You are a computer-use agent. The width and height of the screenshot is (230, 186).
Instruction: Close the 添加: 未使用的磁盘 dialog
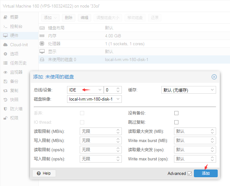(214, 77)
